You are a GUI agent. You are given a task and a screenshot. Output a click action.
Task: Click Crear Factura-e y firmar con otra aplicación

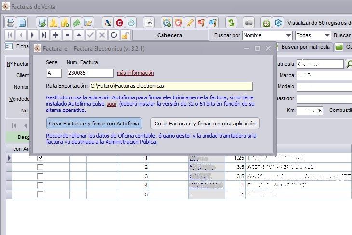(x=205, y=124)
